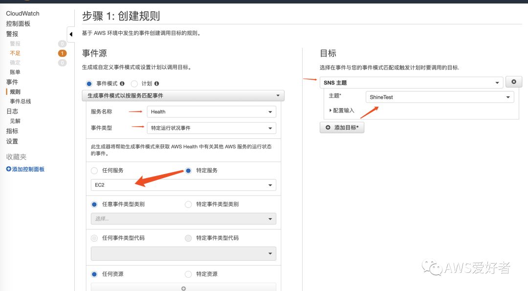This screenshot has width=528, height=291.
Task: Select the 计划 radio button
Action: (134, 84)
